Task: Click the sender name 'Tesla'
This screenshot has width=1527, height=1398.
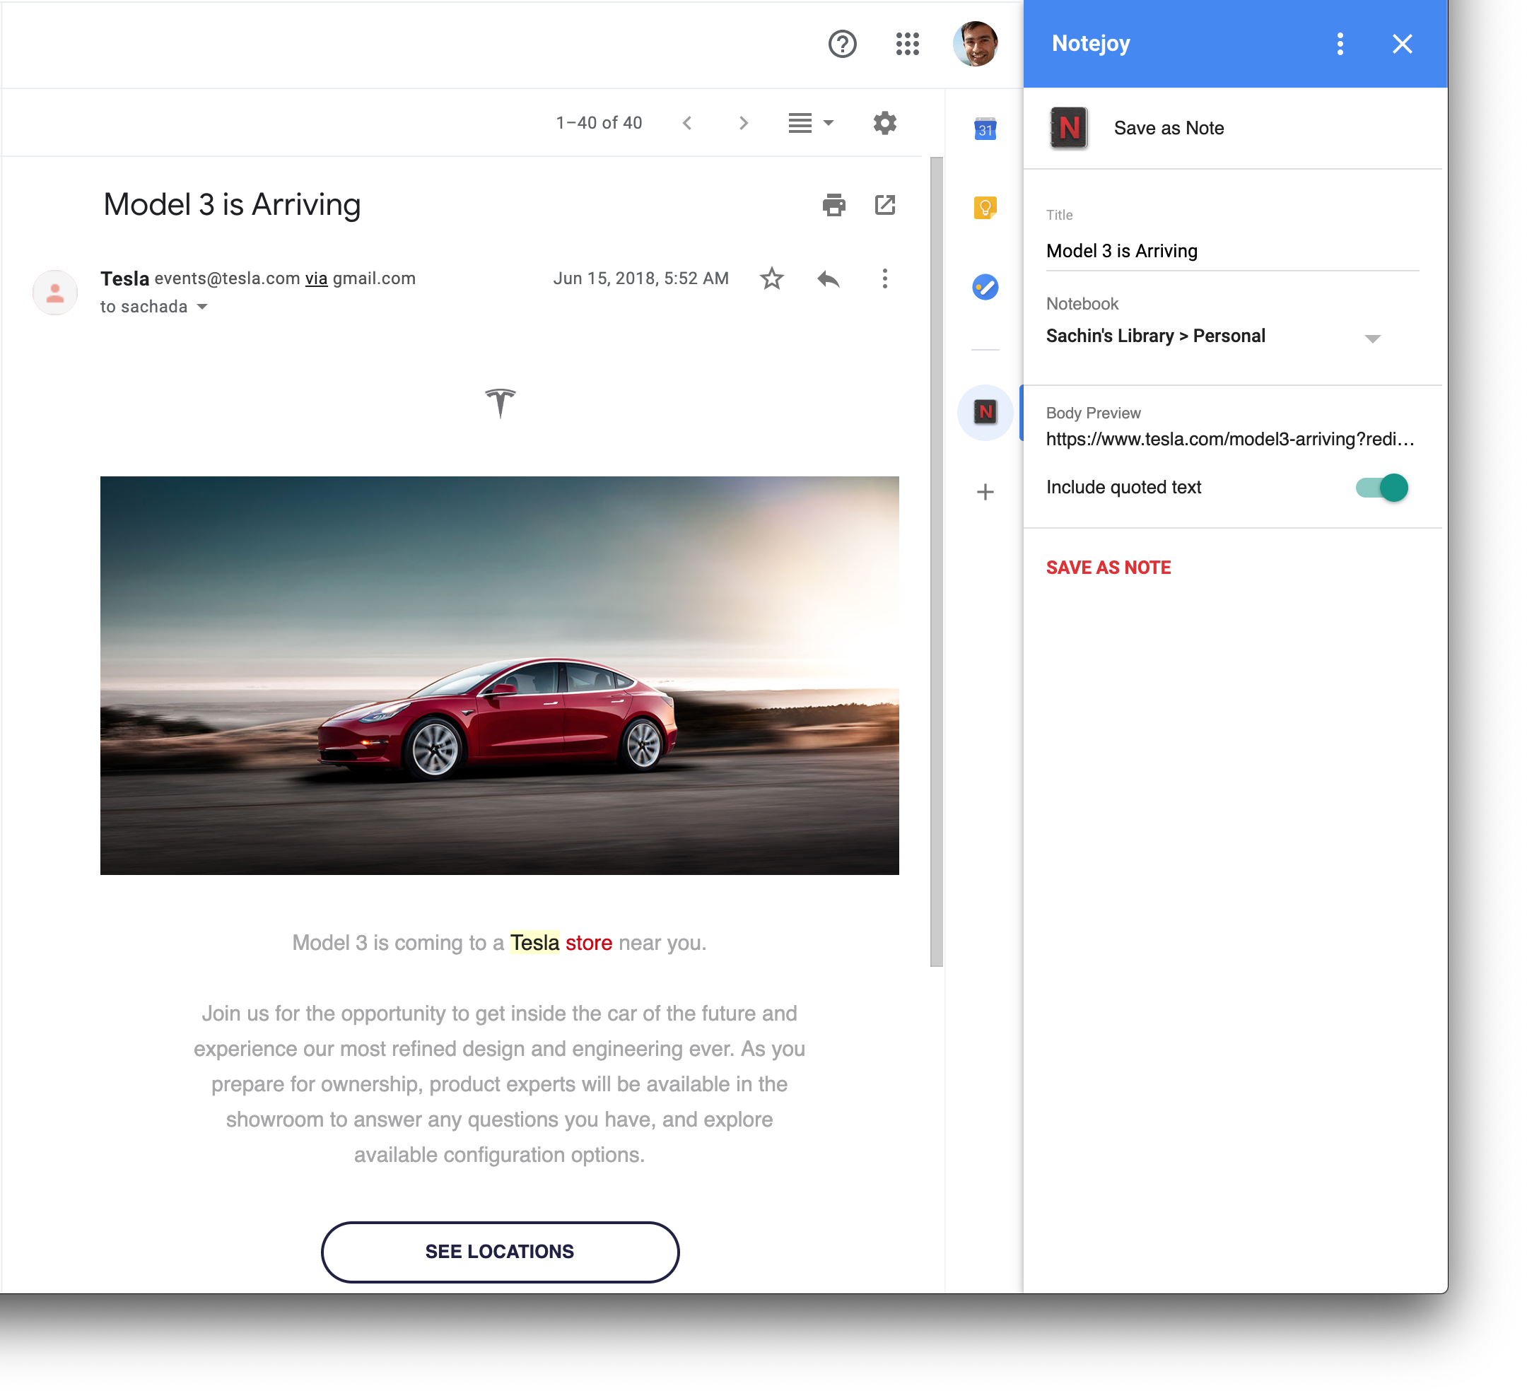Action: [x=125, y=278]
